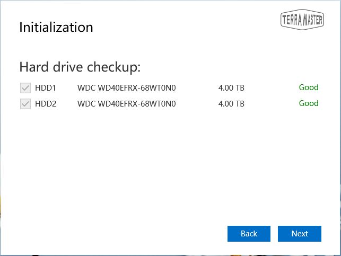Uncheck the HDD2 checkbox
Screen dimensions: 341x256
[x=25, y=104]
